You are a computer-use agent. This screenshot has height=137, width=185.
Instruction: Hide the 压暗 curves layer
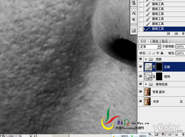(x=141, y=67)
